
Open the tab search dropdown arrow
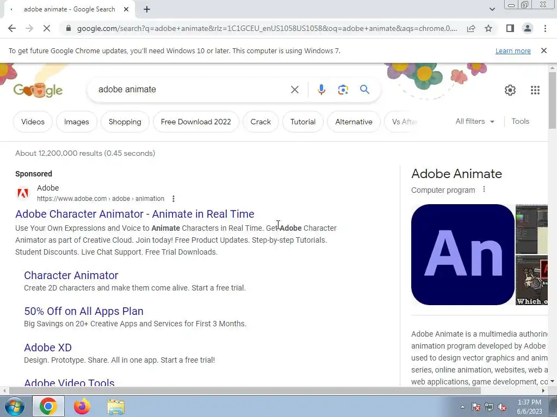point(492,10)
